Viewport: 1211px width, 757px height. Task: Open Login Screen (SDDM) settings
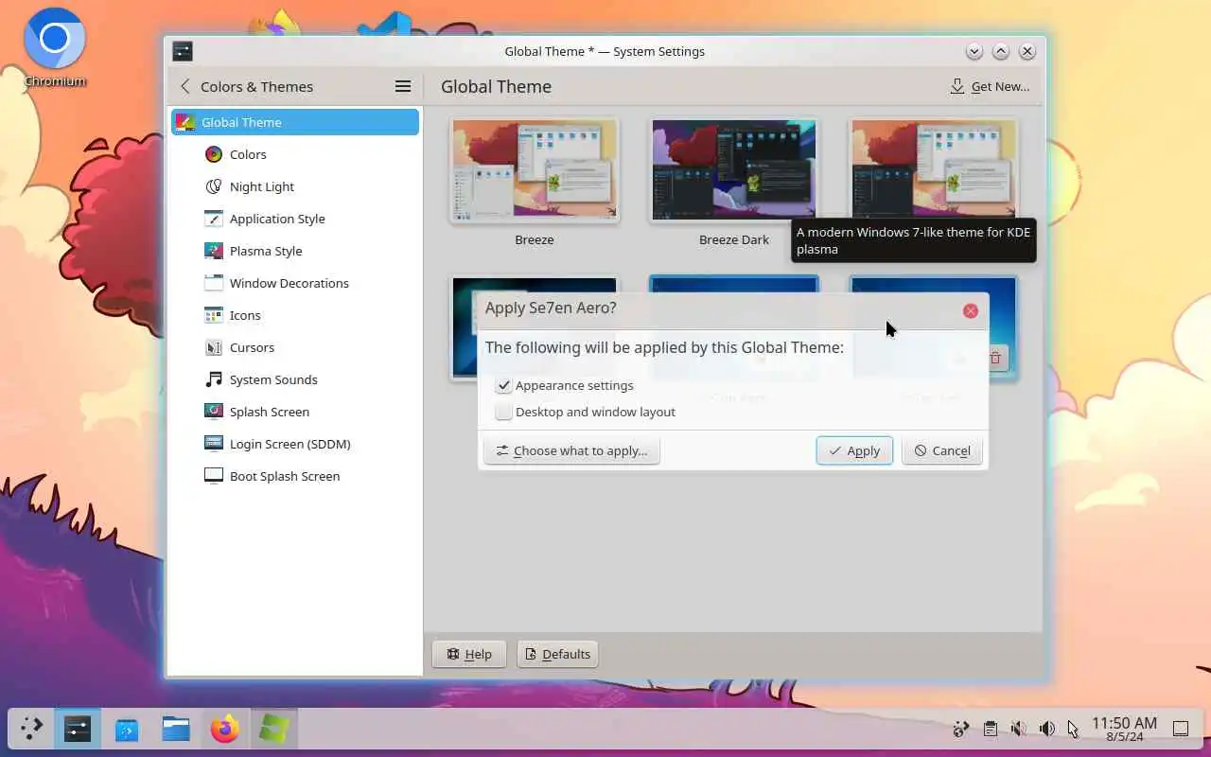tap(295, 444)
